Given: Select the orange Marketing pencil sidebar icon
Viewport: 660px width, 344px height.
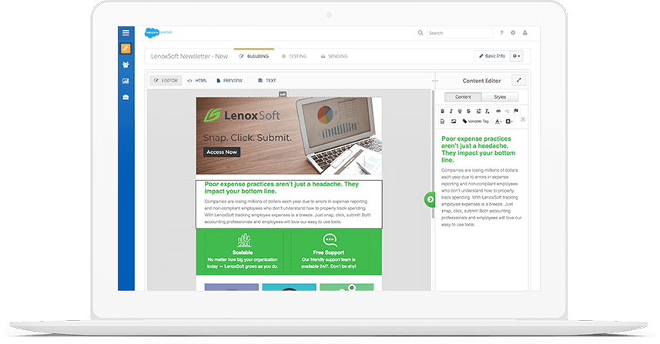Looking at the screenshot, I should [x=126, y=48].
